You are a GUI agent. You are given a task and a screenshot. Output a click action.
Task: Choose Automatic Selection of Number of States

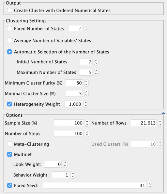(10, 52)
